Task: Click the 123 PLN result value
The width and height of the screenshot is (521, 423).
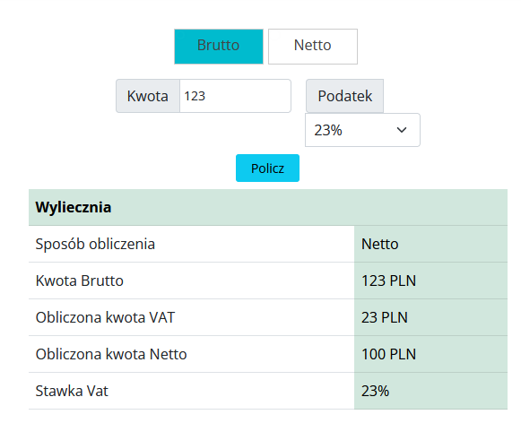Action: pyautogui.click(x=388, y=281)
